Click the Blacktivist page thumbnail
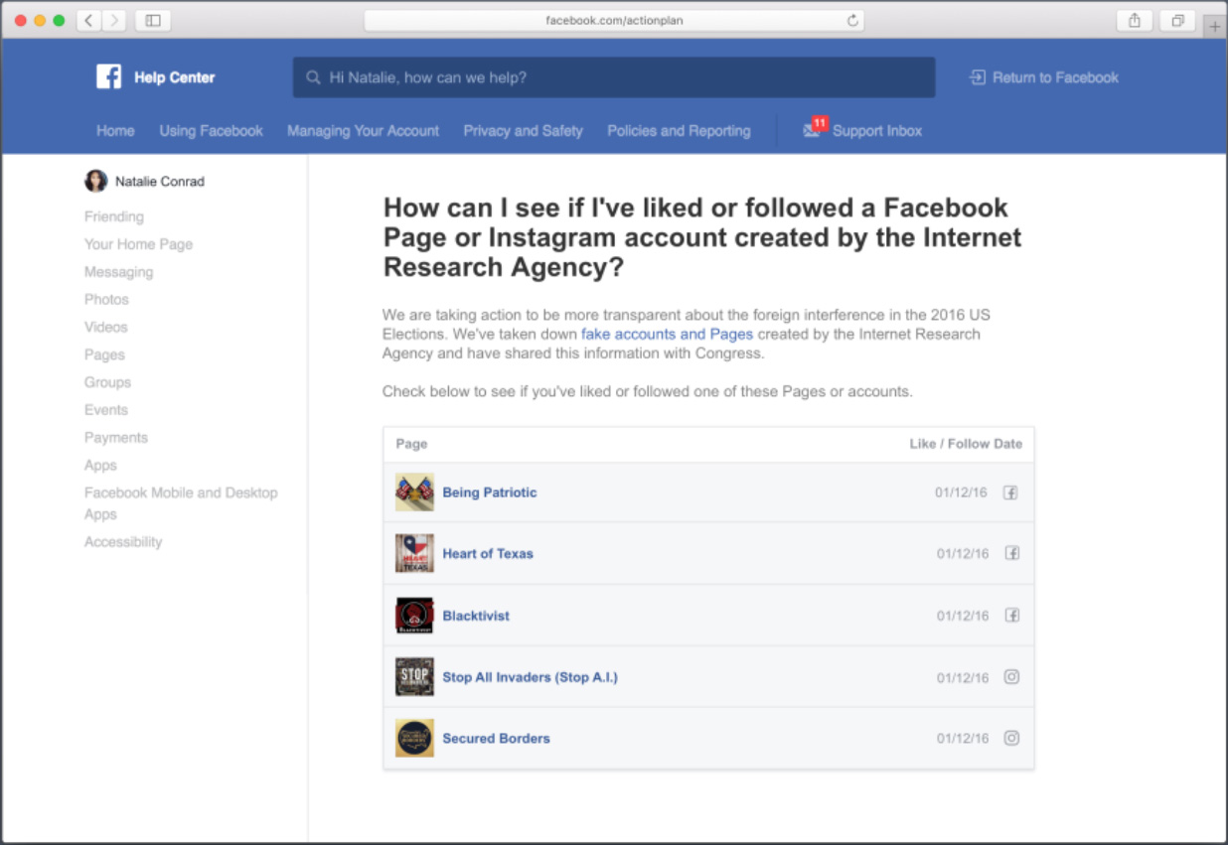Image resolution: width=1228 pixels, height=845 pixels. tap(414, 616)
